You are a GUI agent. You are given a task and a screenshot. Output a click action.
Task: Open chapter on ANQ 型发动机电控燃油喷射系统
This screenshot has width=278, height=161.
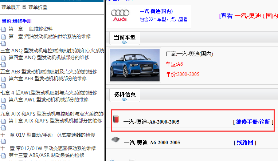(52, 51)
